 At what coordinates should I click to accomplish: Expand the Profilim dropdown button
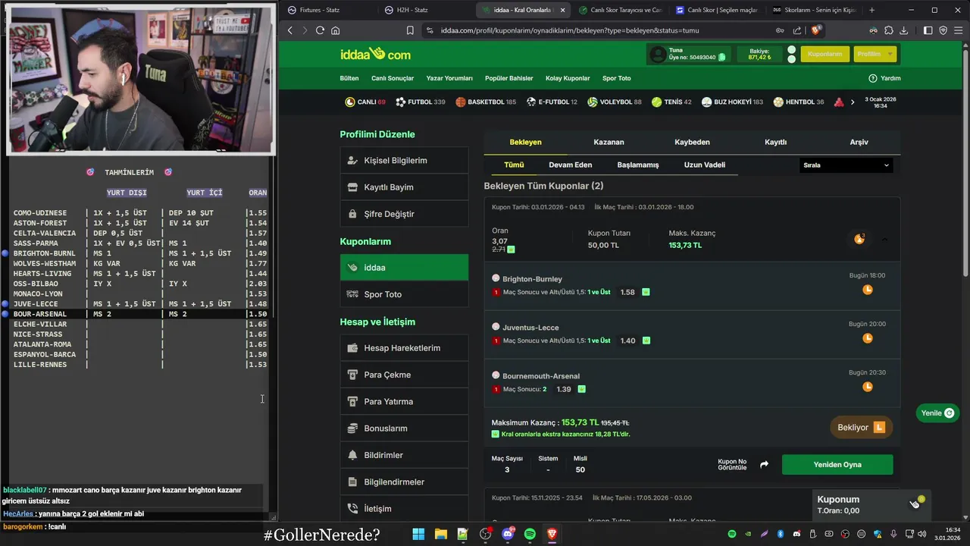pos(875,55)
